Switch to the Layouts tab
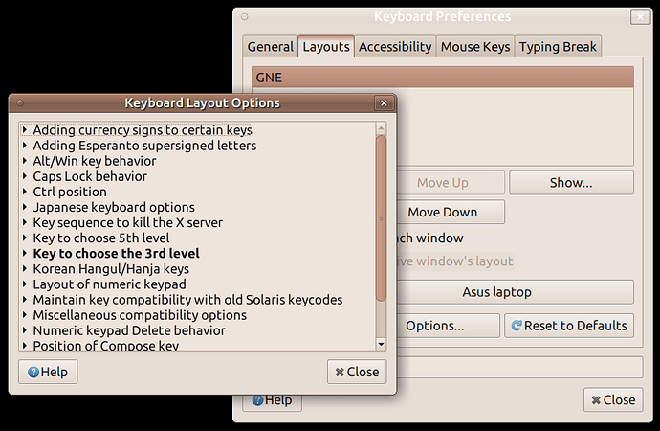This screenshot has height=431, width=660. click(x=326, y=46)
